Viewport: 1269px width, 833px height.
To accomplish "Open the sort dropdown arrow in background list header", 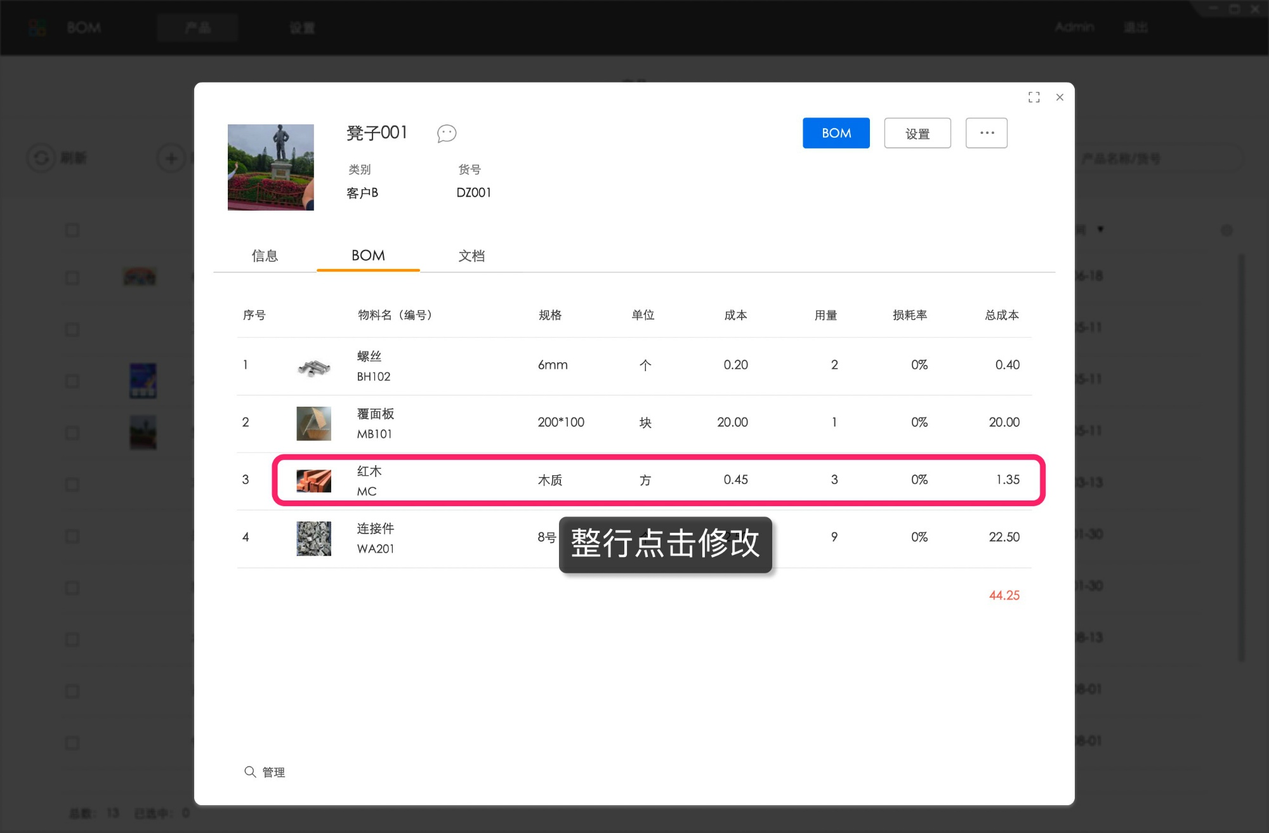I will click(1101, 230).
